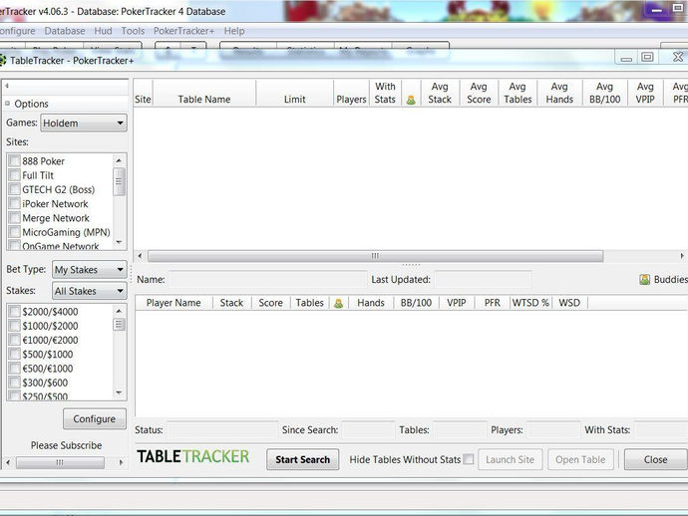Click left arrow of tables horizontal scrollbar

click(140, 256)
